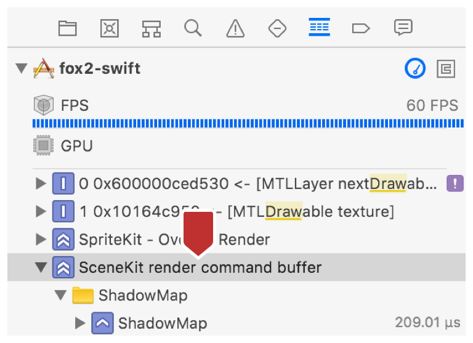Click the blue FPS history bar
This screenshot has width=473, height=343.
point(246,124)
